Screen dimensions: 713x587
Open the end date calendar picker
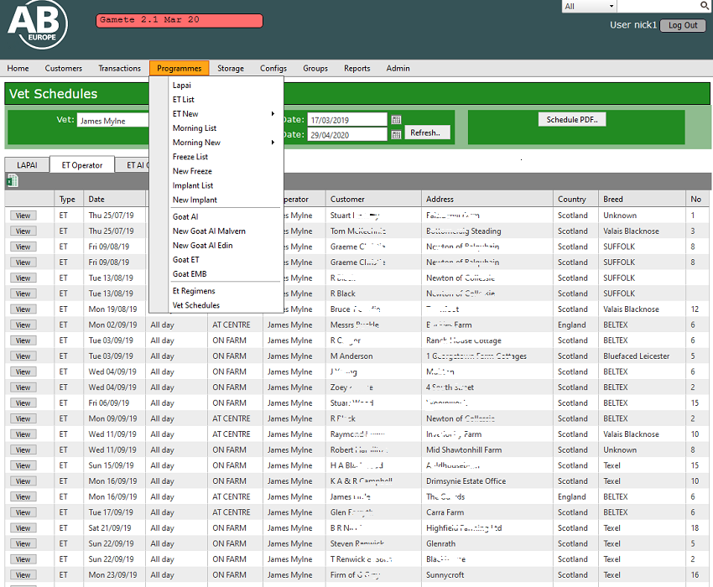396,135
